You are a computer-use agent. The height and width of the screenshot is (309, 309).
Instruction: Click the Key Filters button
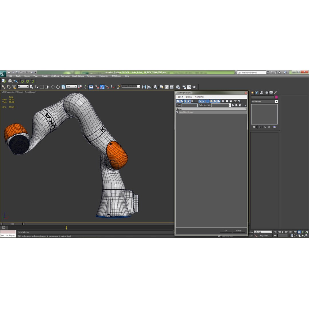click(265, 236)
